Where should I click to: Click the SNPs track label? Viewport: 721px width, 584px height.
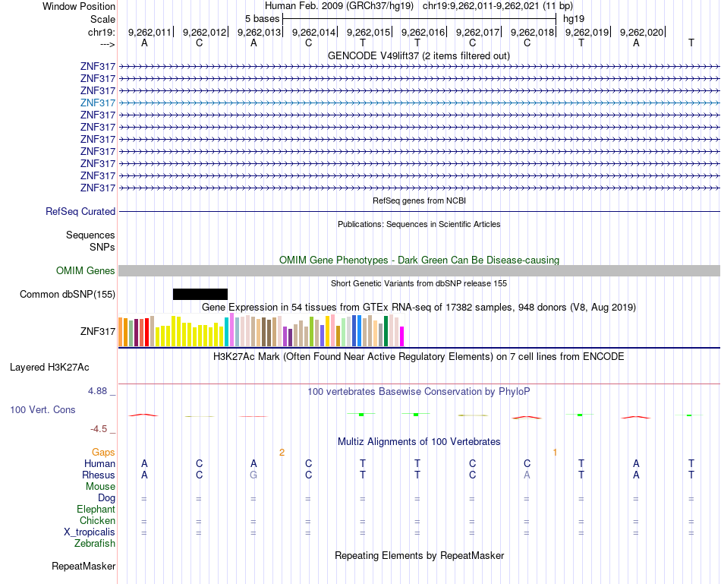click(102, 247)
